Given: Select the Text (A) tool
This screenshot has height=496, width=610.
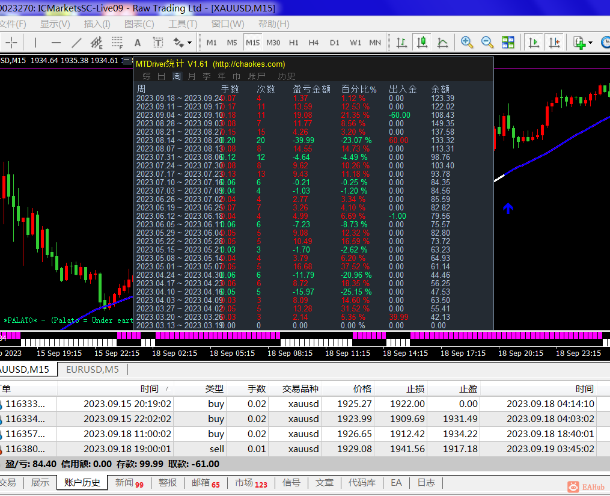Looking at the screenshot, I should click(x=138, y=43).
